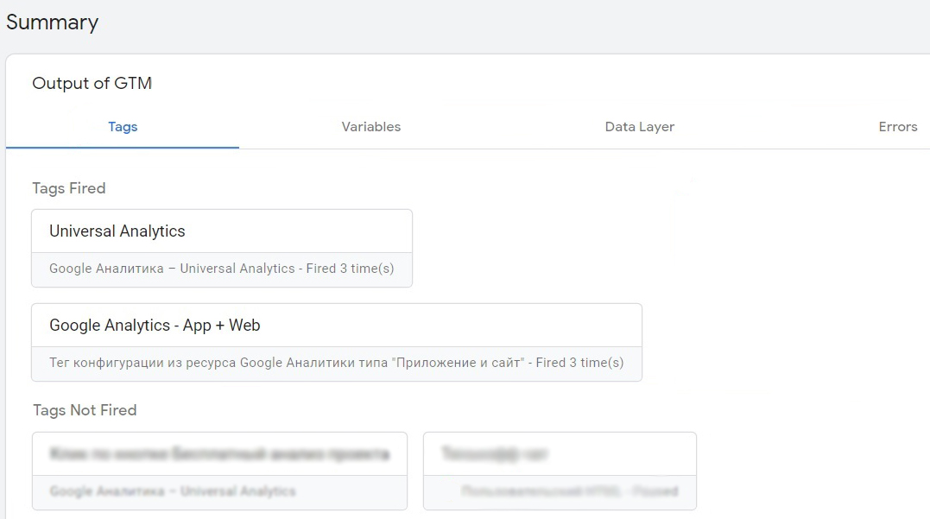930x519 pixels.
Task: Open the second blurred not-fired tag title
Action: pyautogui.click(x=496, y=454)
